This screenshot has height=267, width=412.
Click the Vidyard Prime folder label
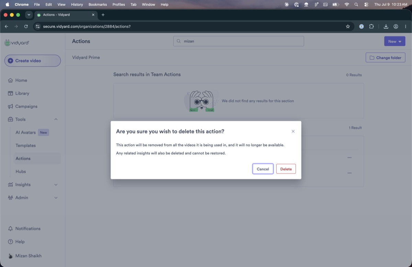[x=86, y=58]
